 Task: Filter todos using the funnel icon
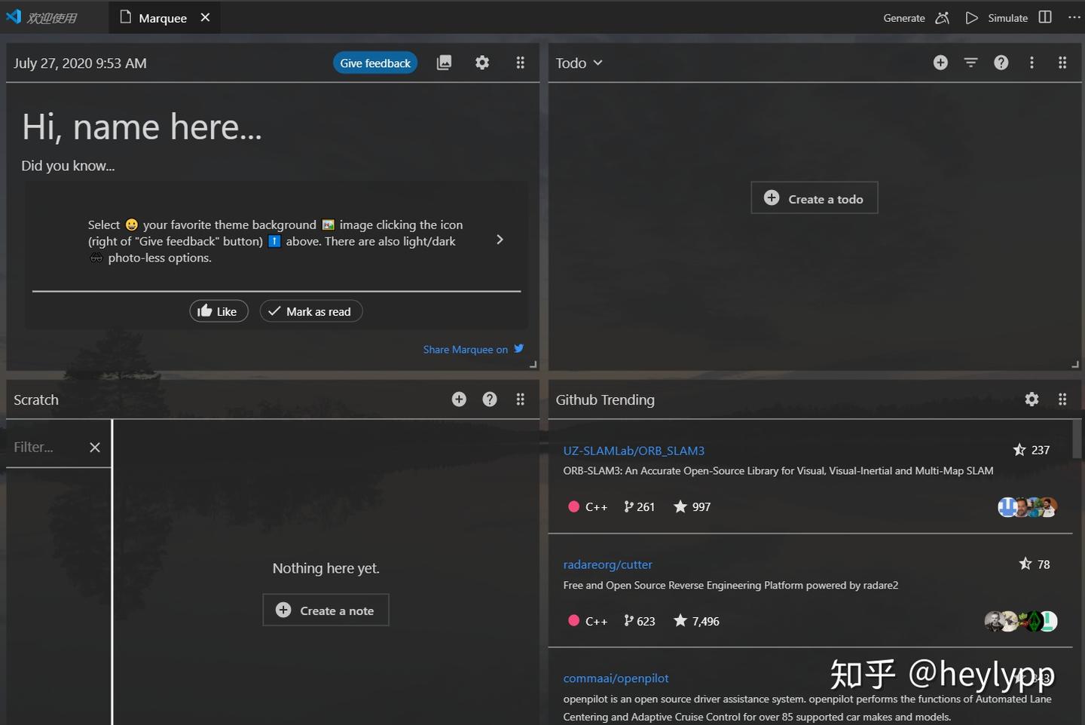tap(970, 63)
